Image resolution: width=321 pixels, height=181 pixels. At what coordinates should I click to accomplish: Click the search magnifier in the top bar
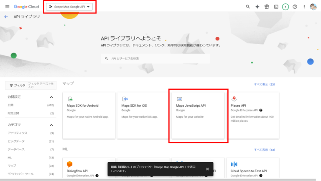point(248,7)
